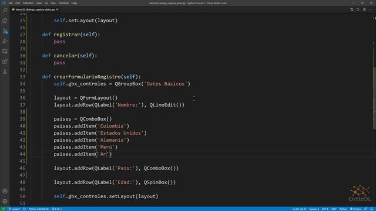Screen dimensions: 376x211
Task: Open the Terminal menu
Action: 63,3
